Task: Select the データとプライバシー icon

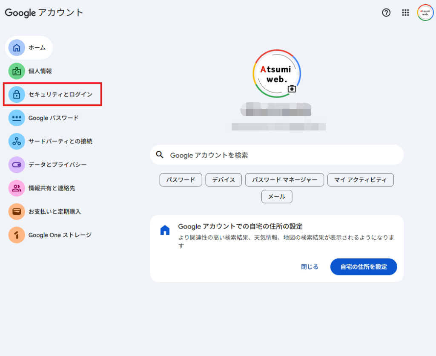Action: [17, 165]
